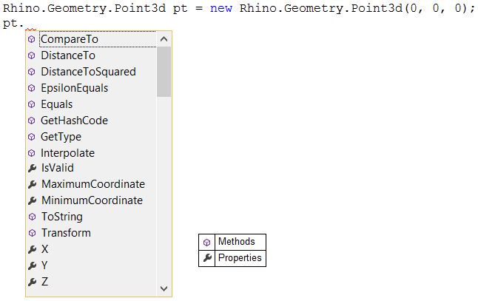Image resolution: width=478 pixels, height=301 pixels.
Task: Click the wrench icon beside IsValid
Action: 31,168
